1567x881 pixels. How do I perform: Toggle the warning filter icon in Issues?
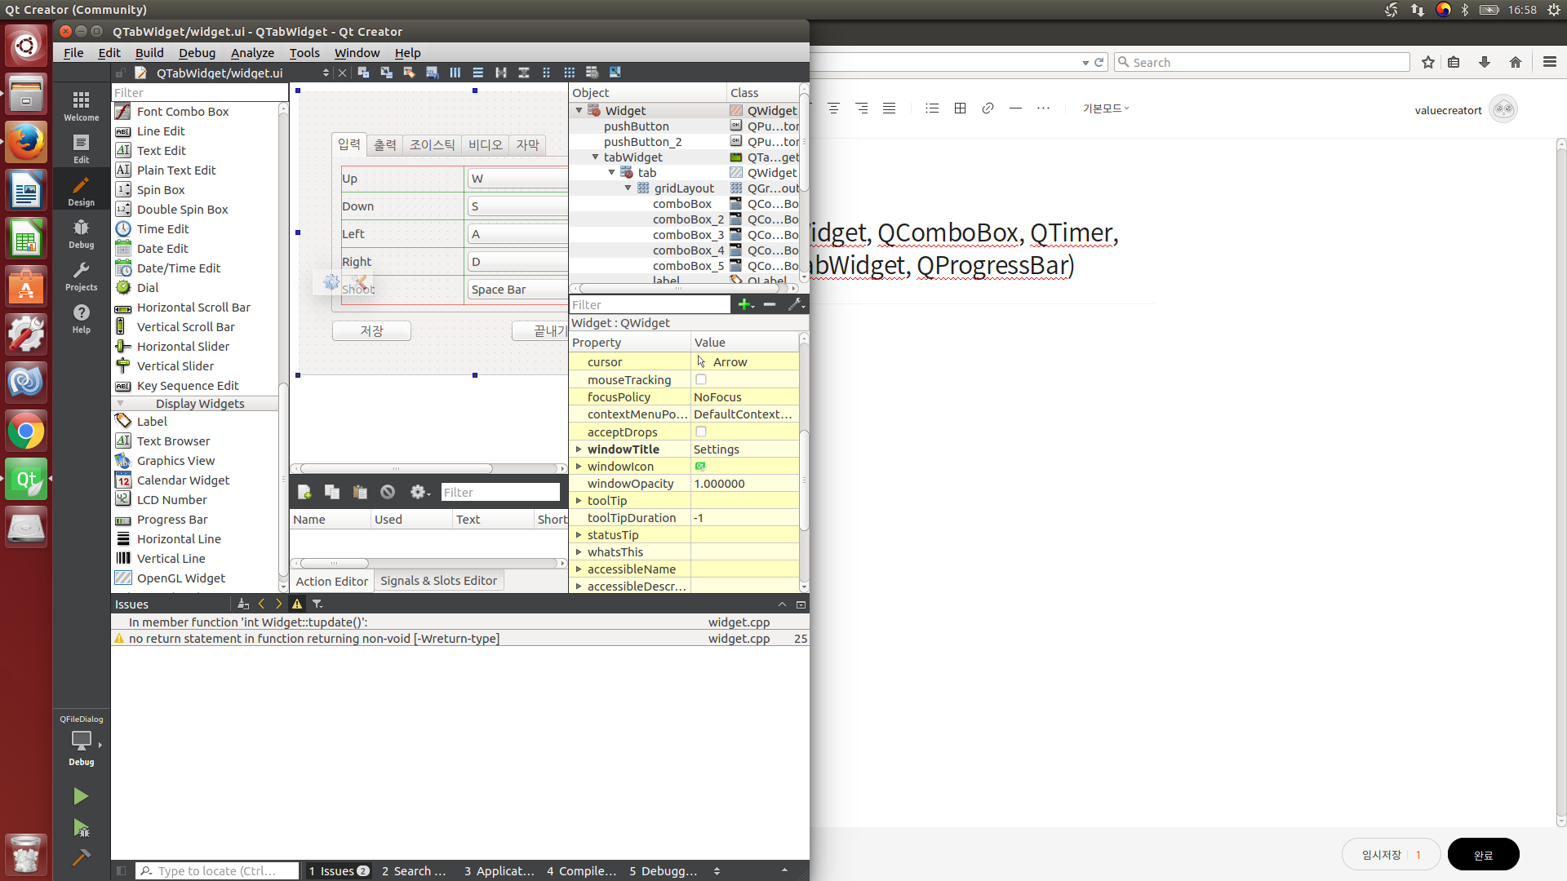[x=297, y=604]
